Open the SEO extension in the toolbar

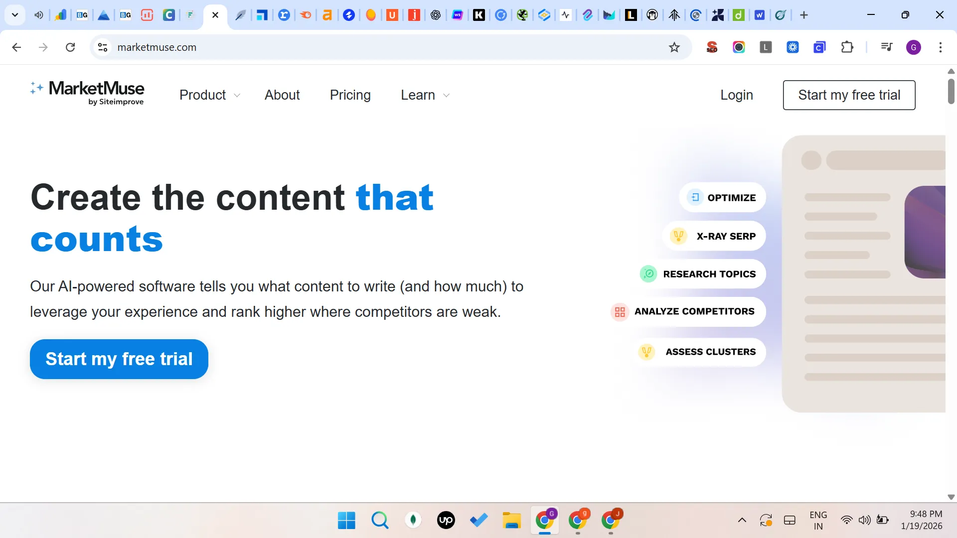(x=712, y=47)
